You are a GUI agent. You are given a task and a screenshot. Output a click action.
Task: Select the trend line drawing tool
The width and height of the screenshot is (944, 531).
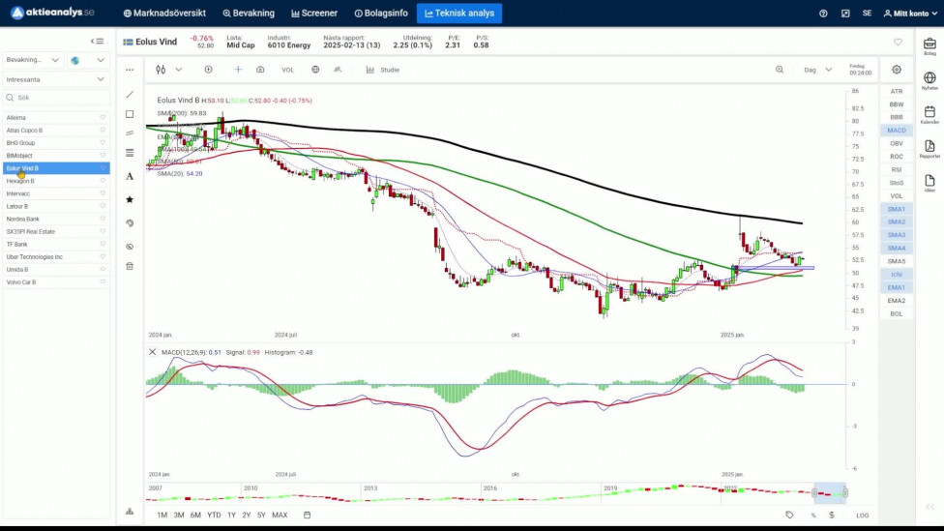click(x=130, y=95)
